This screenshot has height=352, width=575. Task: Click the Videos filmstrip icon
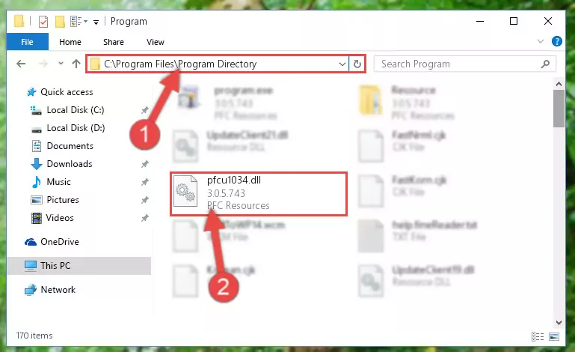(x=37, y=218)
